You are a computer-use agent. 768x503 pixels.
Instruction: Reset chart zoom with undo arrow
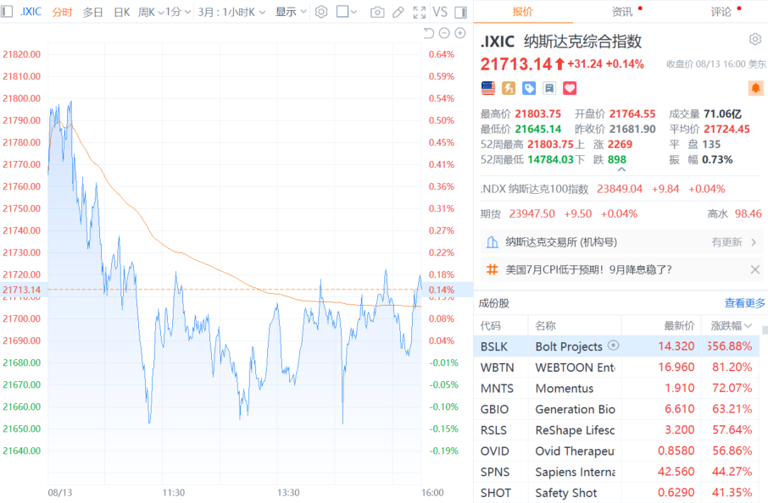(429, 33)
